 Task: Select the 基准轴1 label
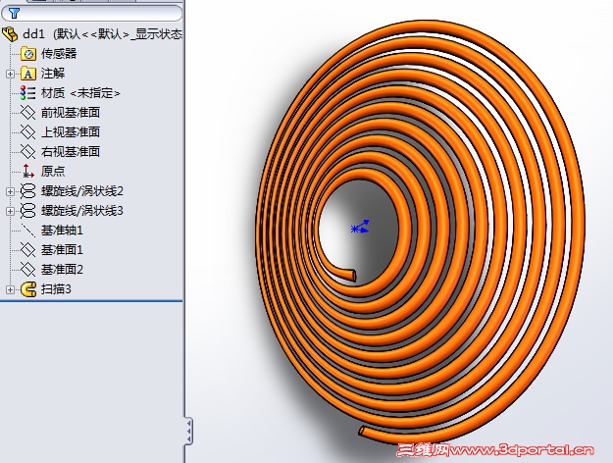tap(62, 231)
